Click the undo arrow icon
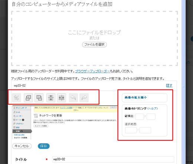 pos(73,98)
